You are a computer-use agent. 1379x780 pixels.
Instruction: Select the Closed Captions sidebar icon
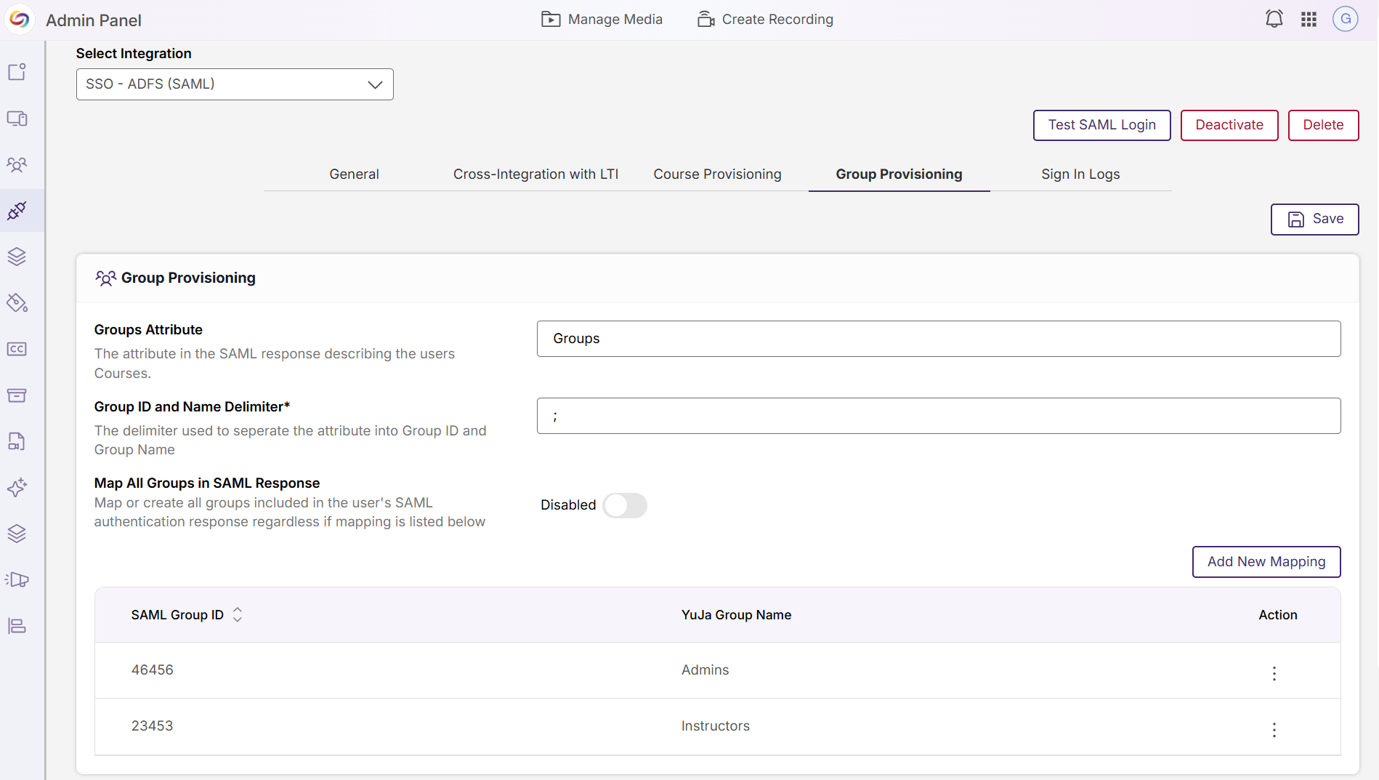click(17, 348)
